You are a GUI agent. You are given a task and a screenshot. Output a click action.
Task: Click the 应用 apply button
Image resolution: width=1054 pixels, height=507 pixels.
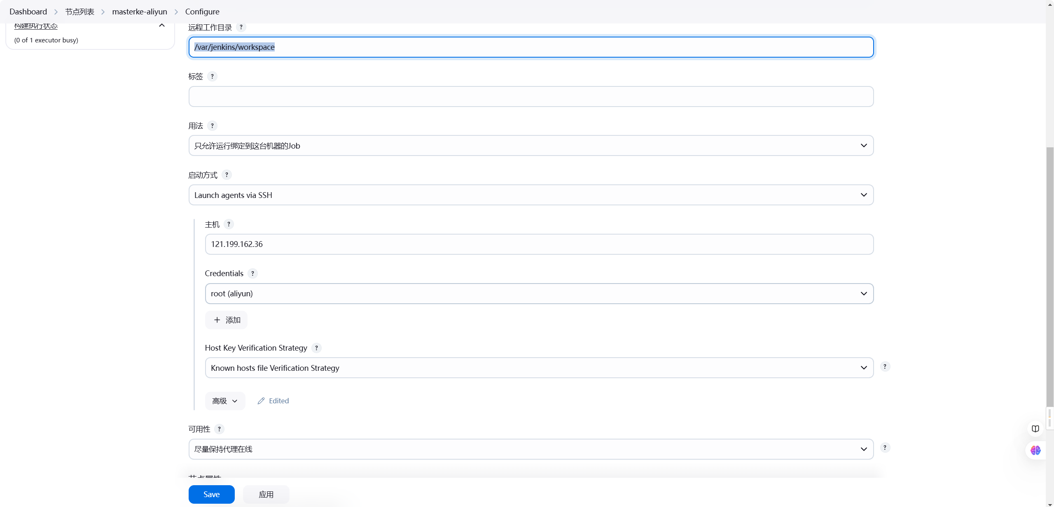click(266, 495)
